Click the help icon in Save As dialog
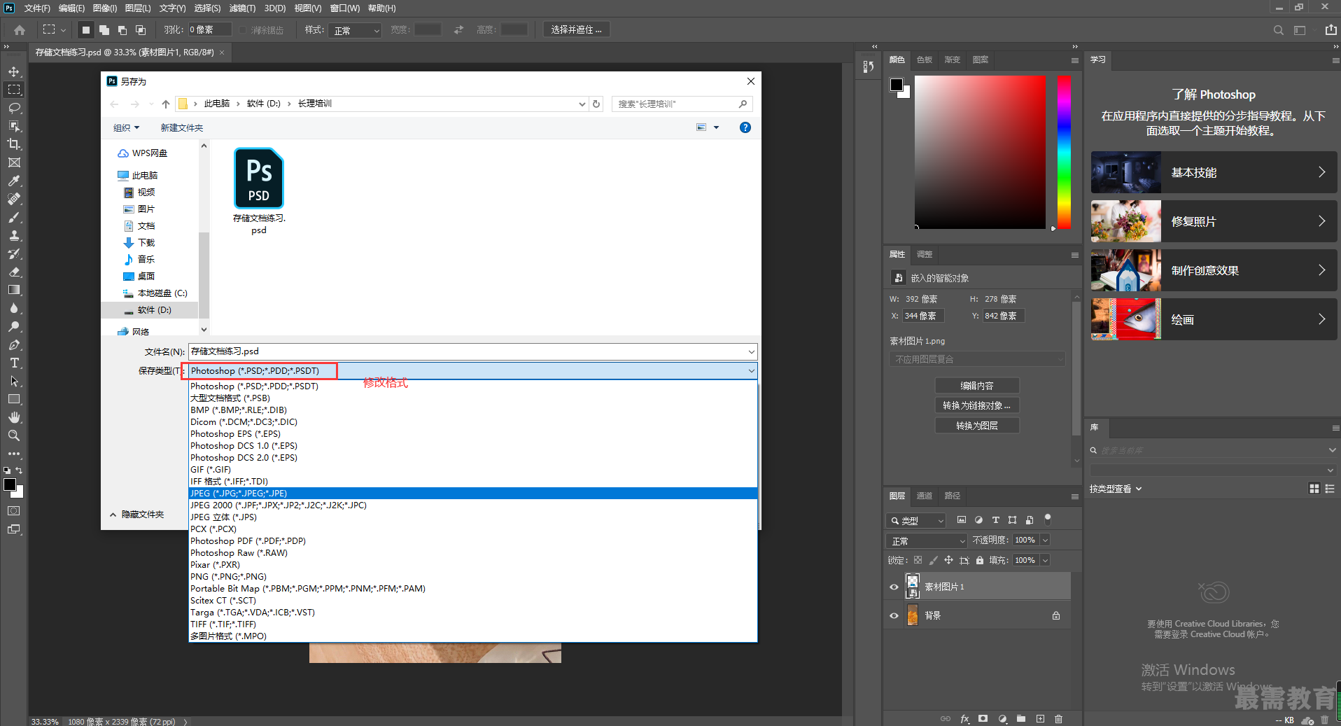Screen dimensions: 1341x726 pyautogui.click(x=745, y=127)
